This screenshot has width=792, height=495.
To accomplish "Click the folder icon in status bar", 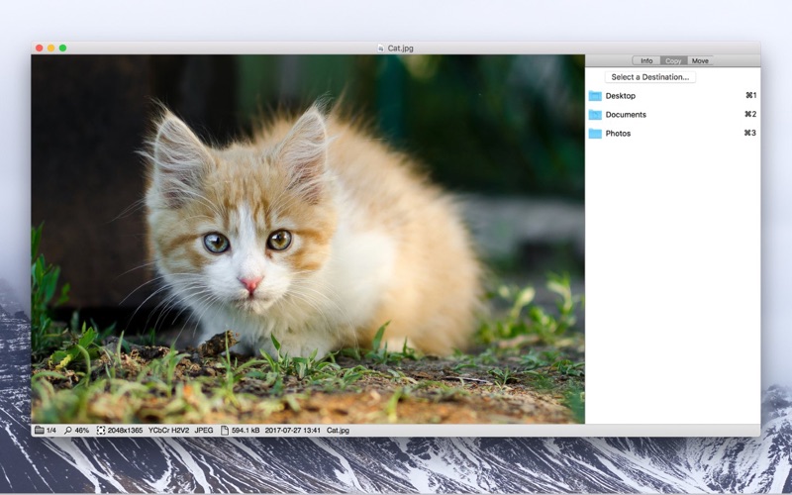I will point(40,431).
